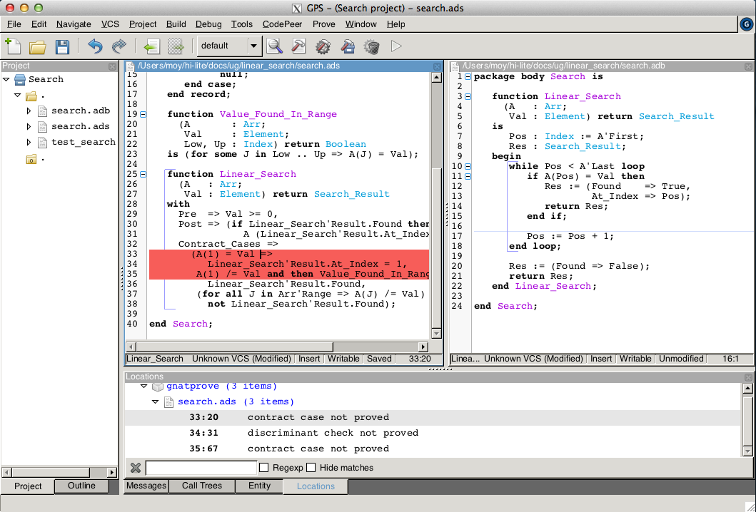This screenshot has width=756, height=512.
Task: Click the GPS logo icon at top right
Action: pyautogui.click(x=746, y=24)
